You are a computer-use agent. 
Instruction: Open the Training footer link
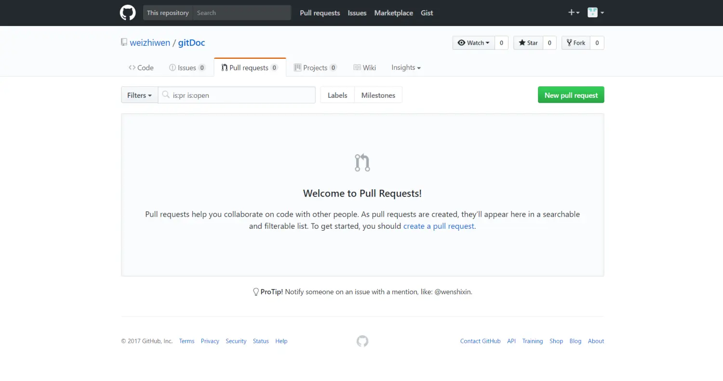[x=533, y=341]
